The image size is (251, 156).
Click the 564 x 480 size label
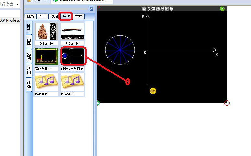tap(46, 43)
